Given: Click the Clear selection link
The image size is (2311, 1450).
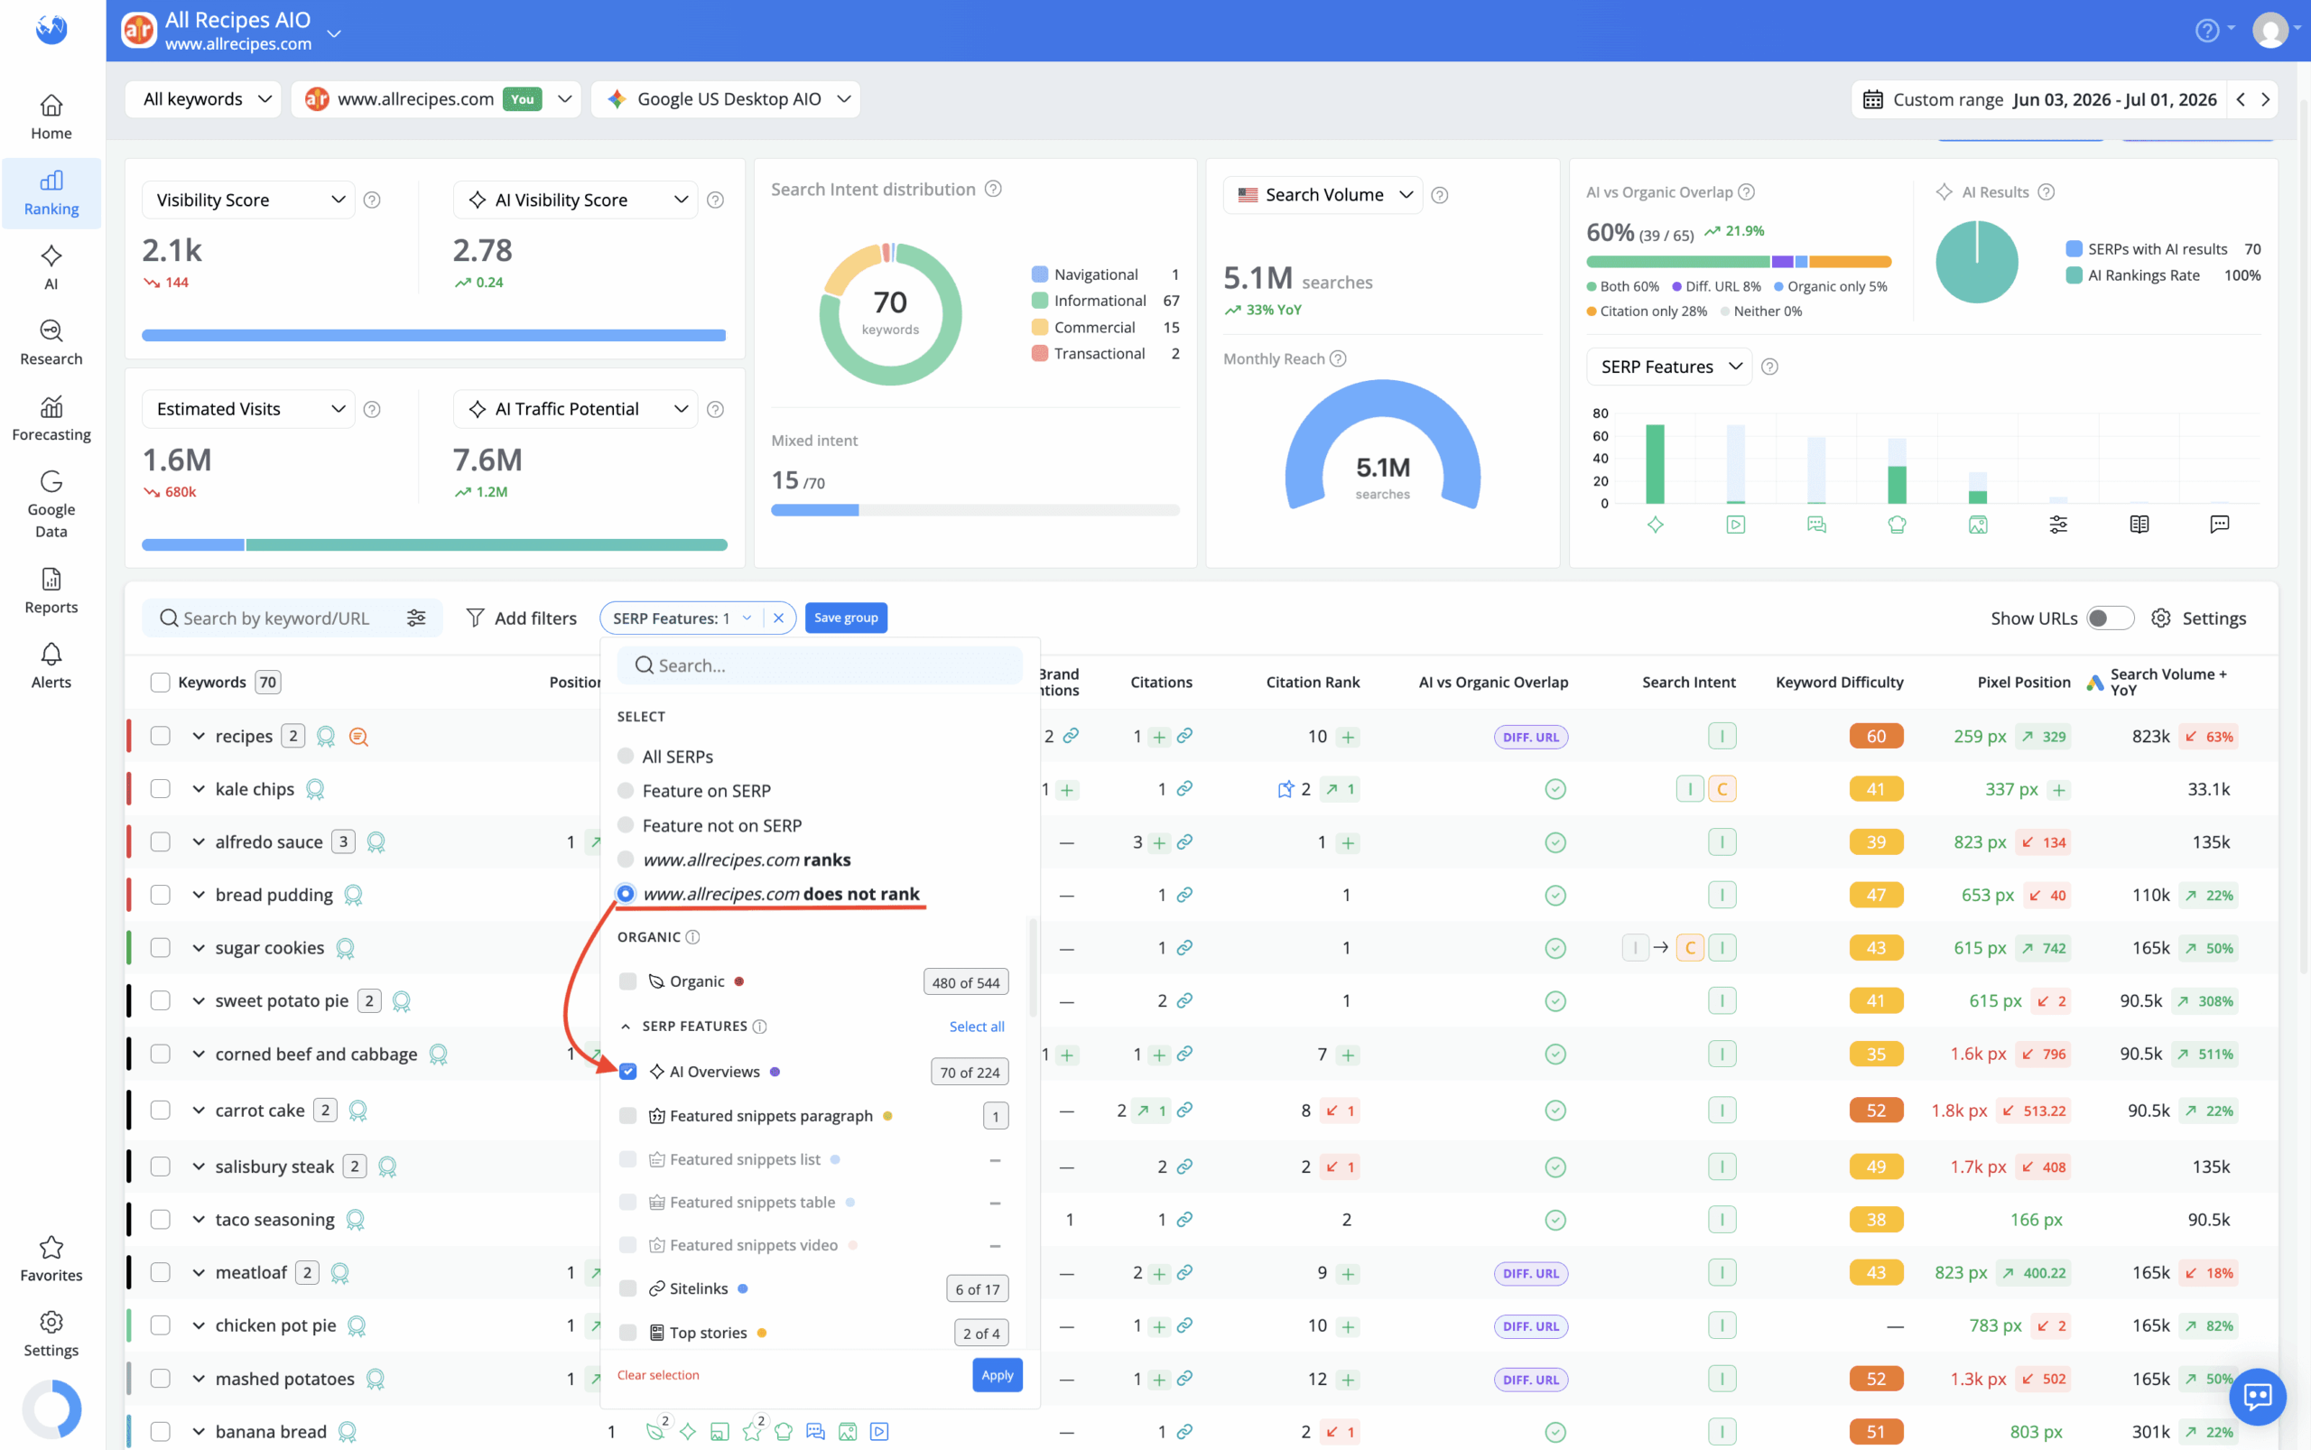Looking at the screenshot, I should click(658, 1374).
